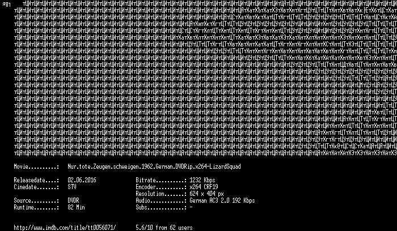This screenshot has width=397, height=231.
Task: Click the small glyphs in top-left corner
Action: pyautogui.click(x=6, y=5)
